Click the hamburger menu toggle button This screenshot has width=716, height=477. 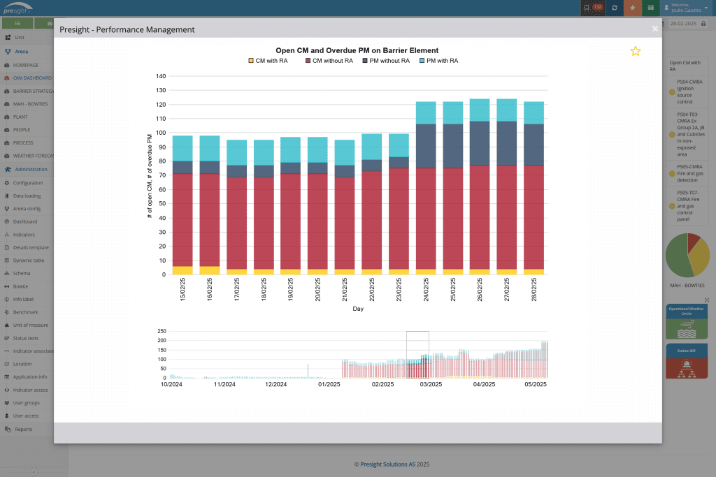coord(17,23)
